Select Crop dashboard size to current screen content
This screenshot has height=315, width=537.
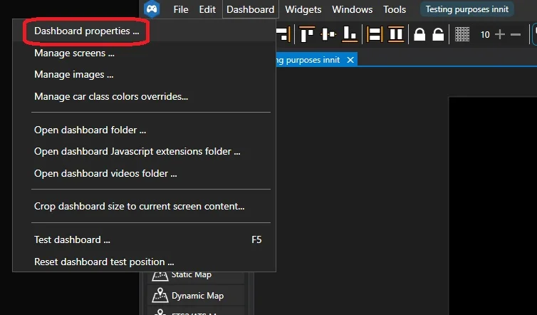(x=144, y=207)
